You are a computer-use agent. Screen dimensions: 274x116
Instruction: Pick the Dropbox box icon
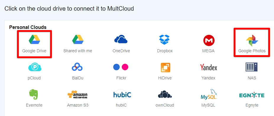[164, 40]
